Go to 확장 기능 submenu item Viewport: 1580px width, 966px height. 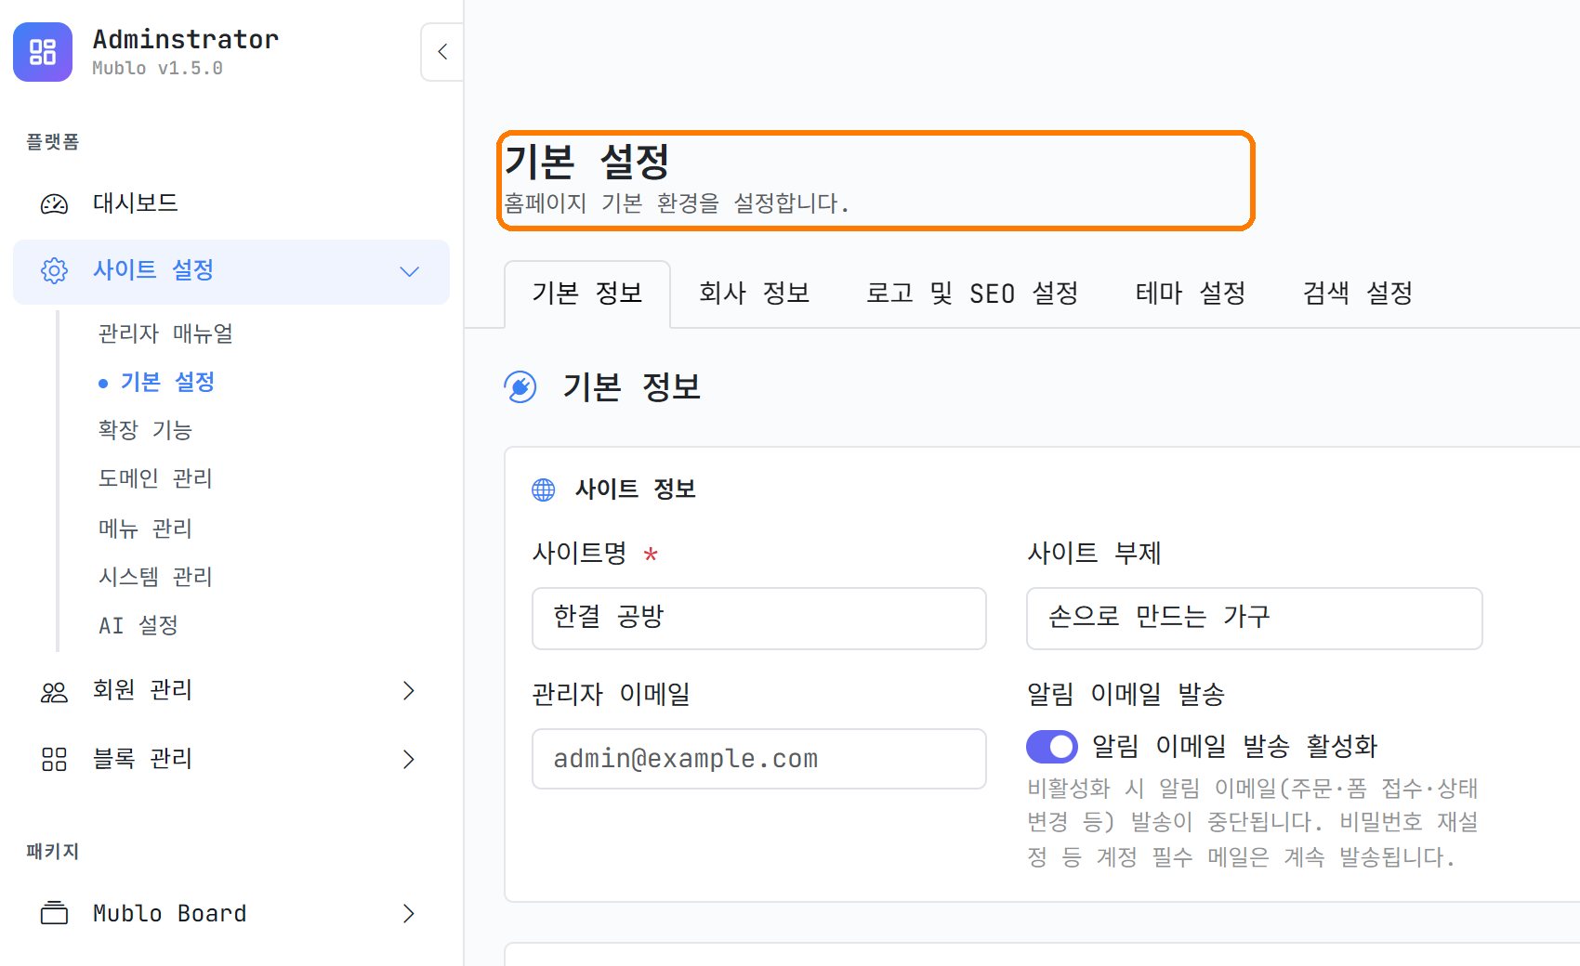tap(145, 430)
